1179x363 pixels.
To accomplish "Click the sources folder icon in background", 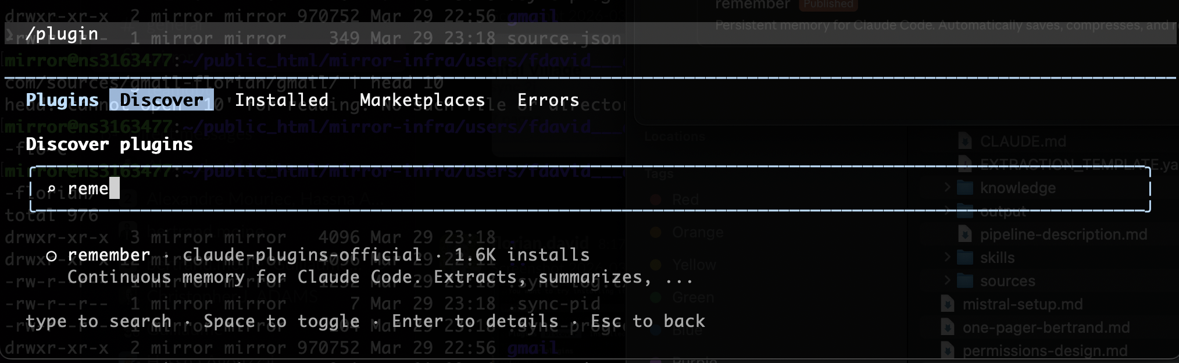I will click(x=965, y=281).
